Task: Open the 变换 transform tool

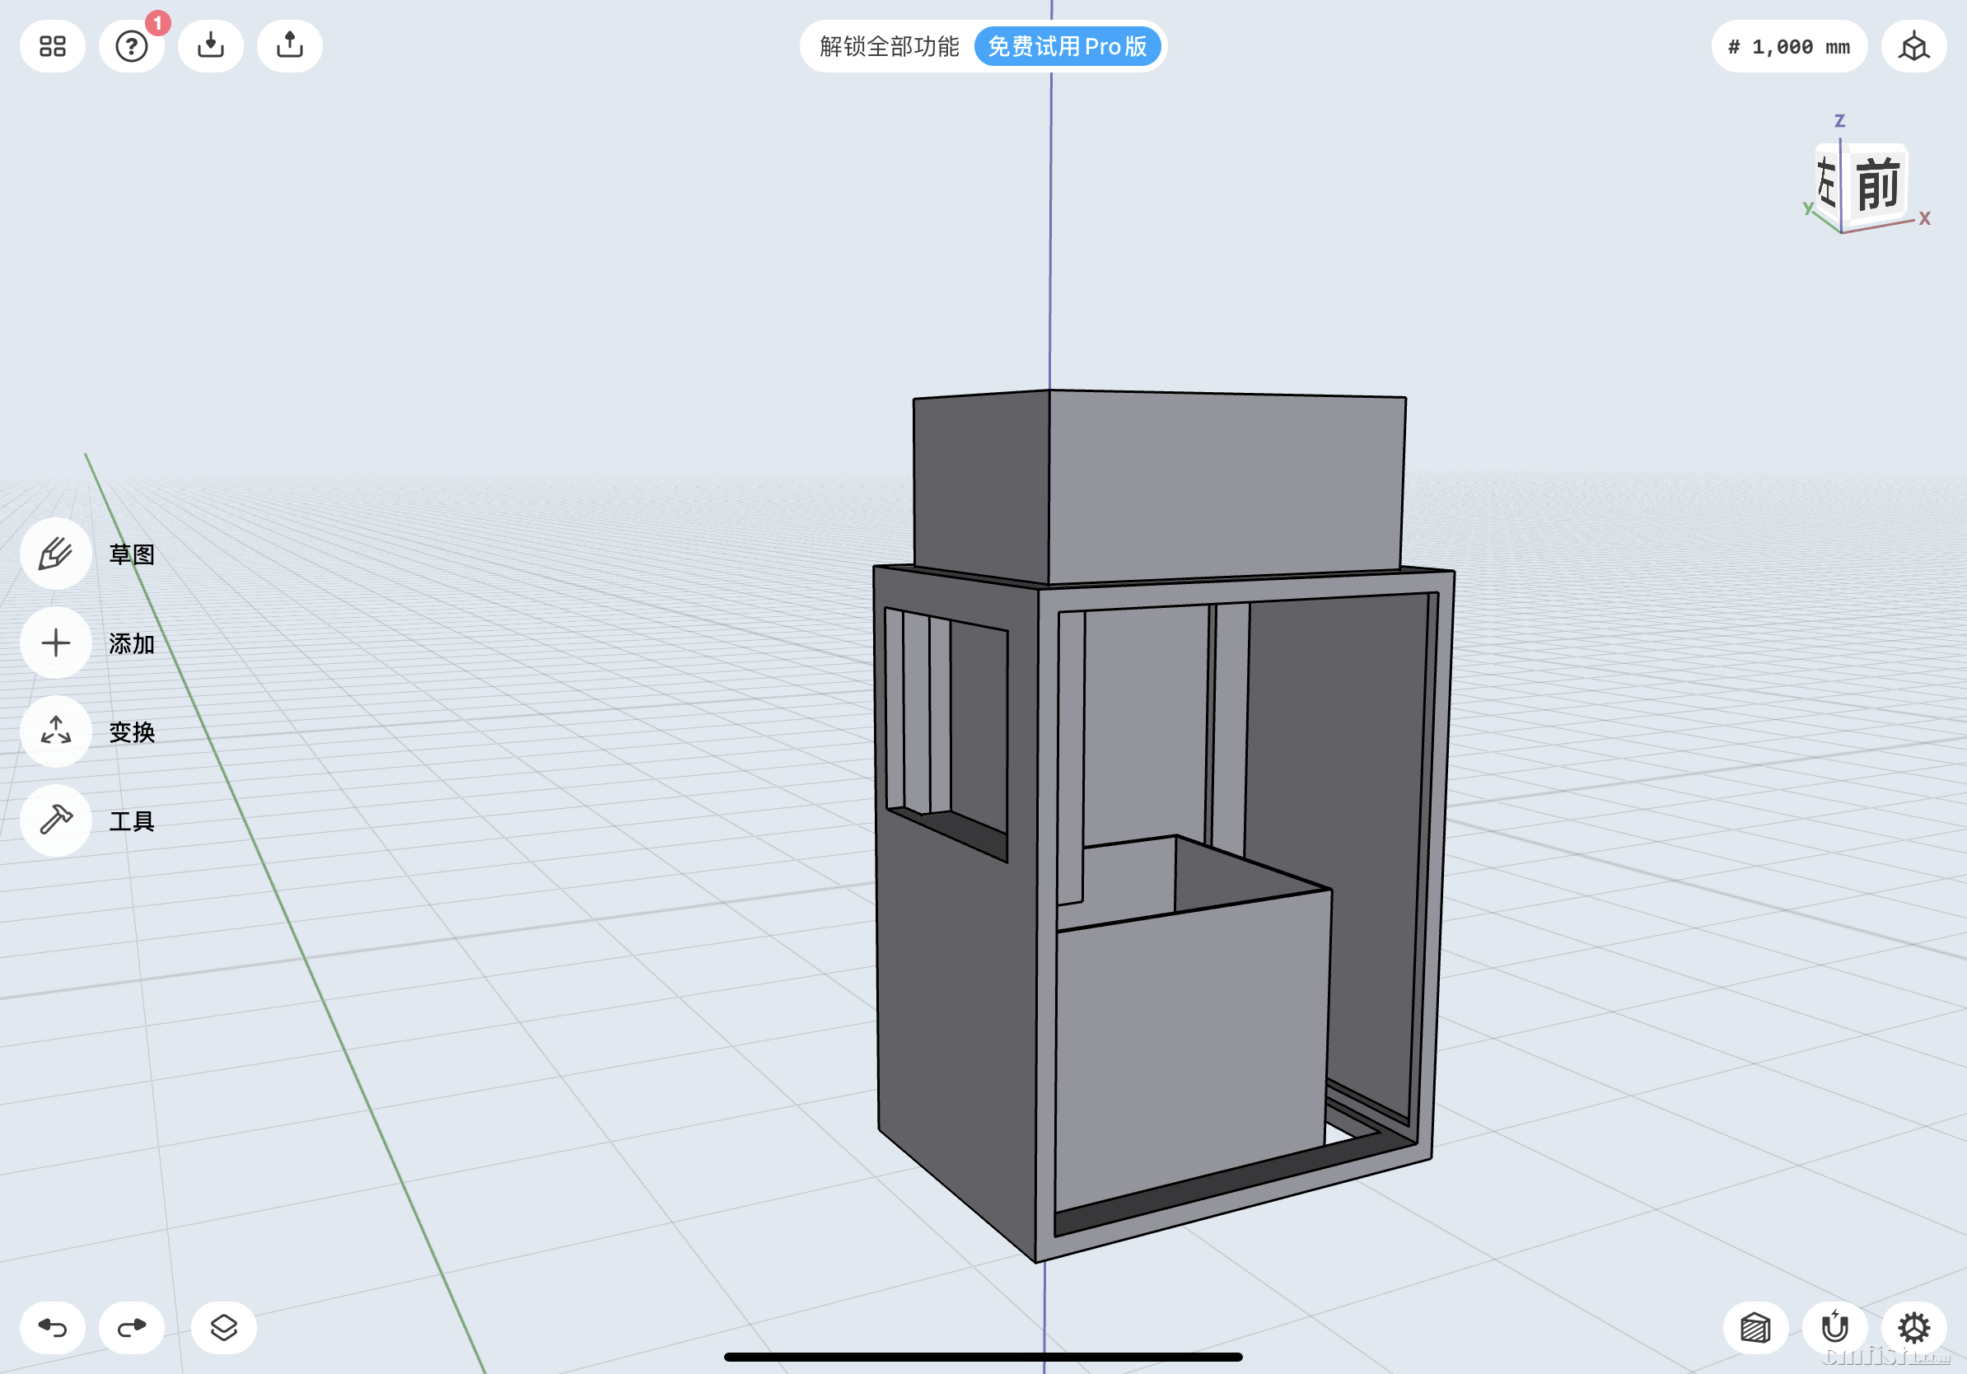Action: pyautogui.click(x=56, y=731)
